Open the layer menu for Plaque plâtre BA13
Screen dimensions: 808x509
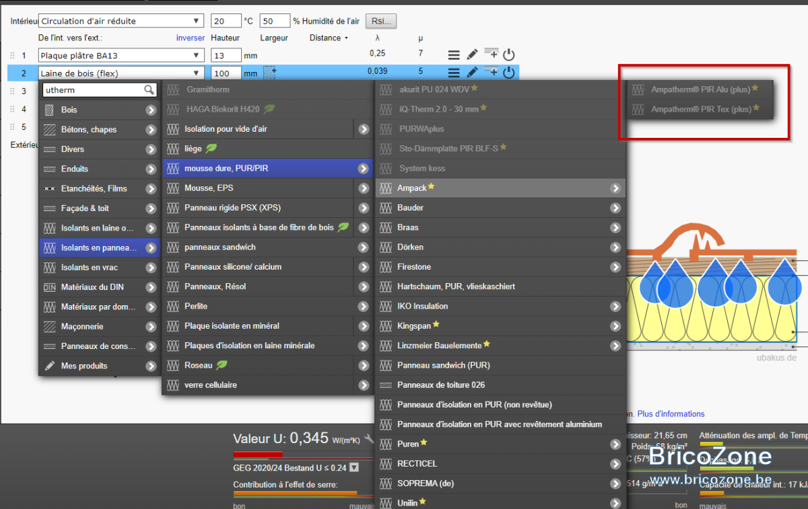click(454, 55)
